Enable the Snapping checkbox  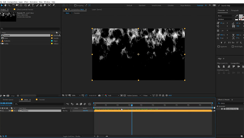click(x=75, y=5)
